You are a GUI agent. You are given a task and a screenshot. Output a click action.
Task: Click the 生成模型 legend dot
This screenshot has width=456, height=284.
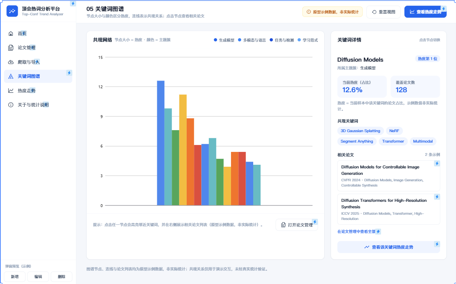[215, 40]
